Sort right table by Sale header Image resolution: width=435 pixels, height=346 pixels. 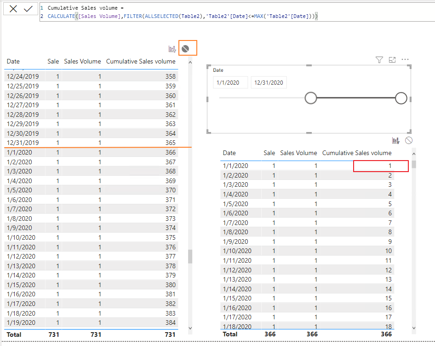[269, 153]
